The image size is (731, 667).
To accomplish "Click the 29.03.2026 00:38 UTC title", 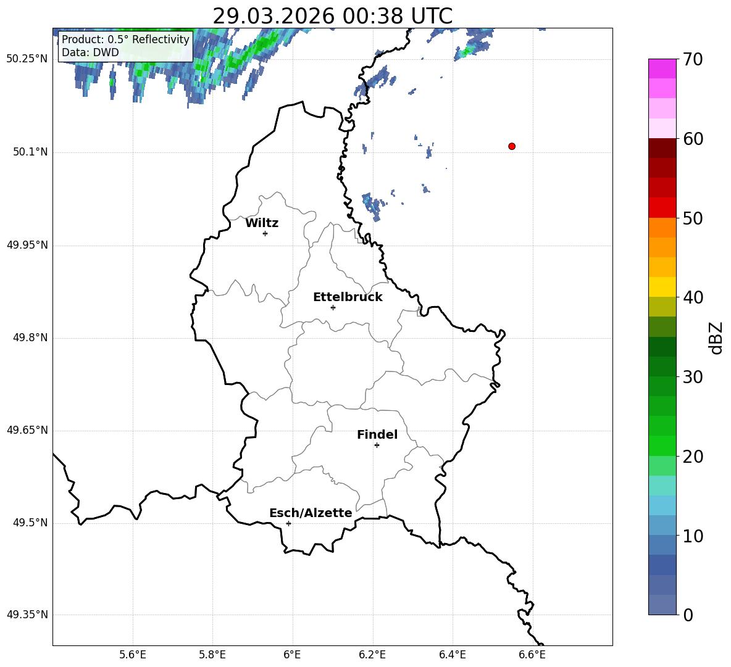I will coord(332,16).
